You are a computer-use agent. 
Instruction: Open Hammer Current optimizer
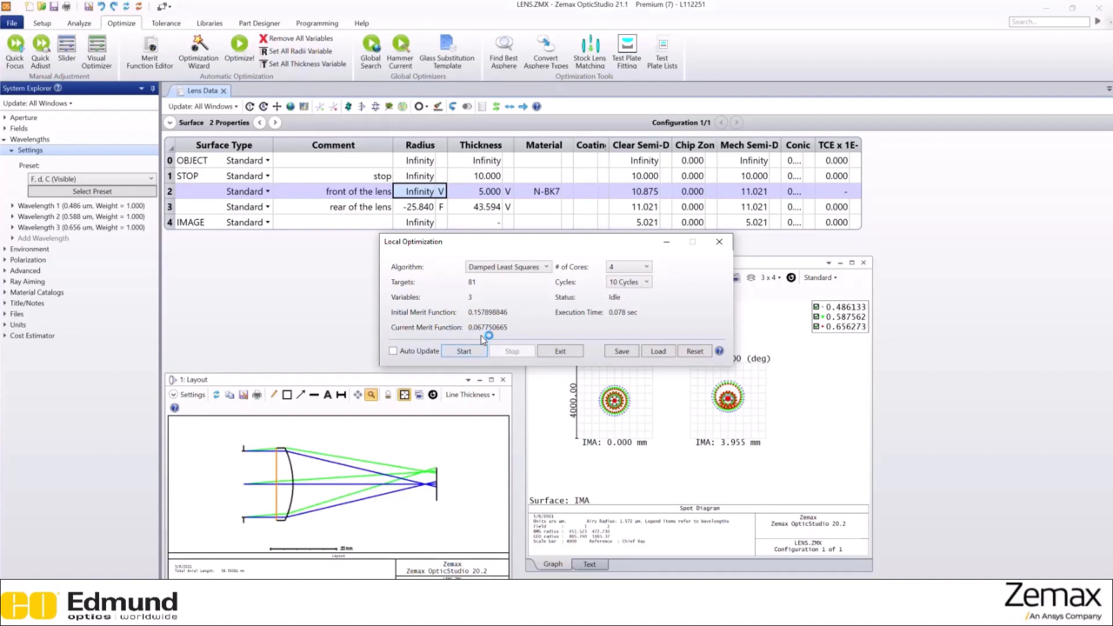pyautogui.click(x=400, y=52)
